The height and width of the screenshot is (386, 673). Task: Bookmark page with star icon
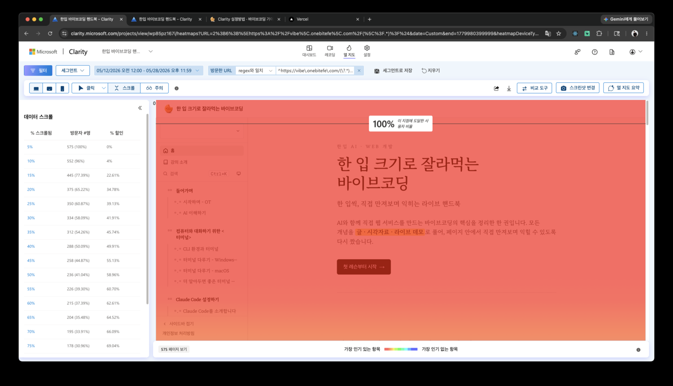click(x=559, y=34)
